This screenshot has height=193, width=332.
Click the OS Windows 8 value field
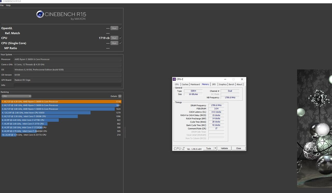[67, 70]
